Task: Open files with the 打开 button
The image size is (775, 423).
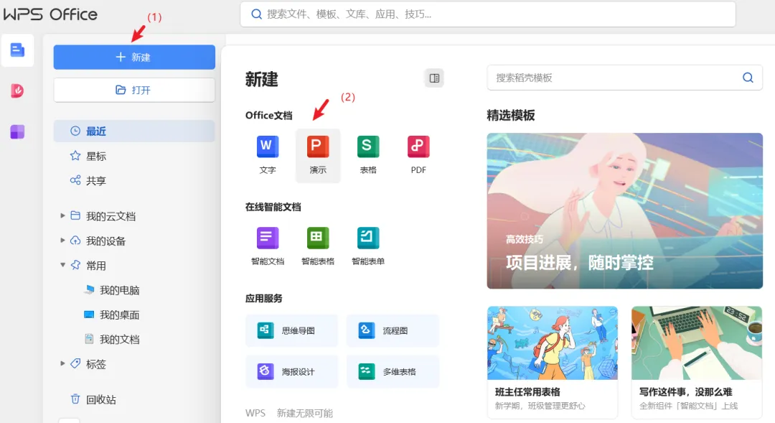Action: point(134,90)
